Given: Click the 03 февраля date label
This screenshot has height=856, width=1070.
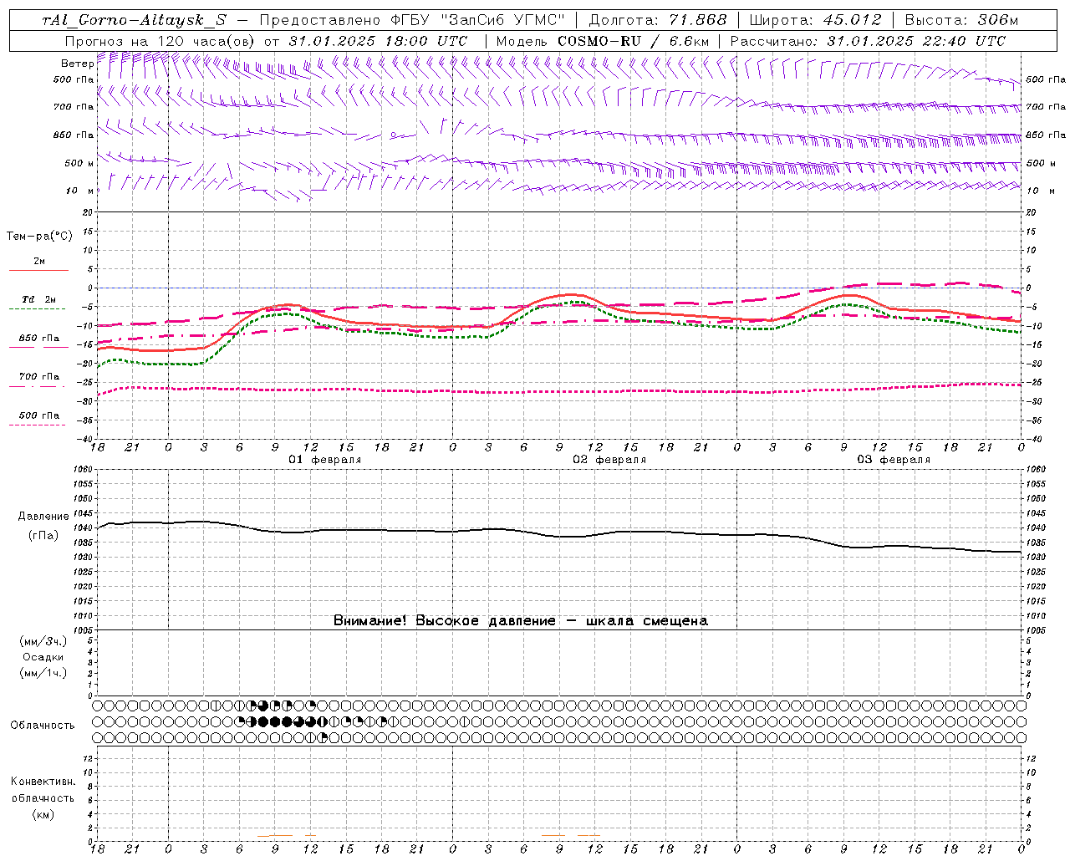Looking at the screenshot, I should point(894,460).
